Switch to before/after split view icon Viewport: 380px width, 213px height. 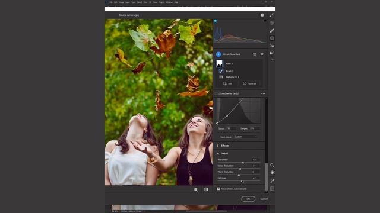coord(206,189)
